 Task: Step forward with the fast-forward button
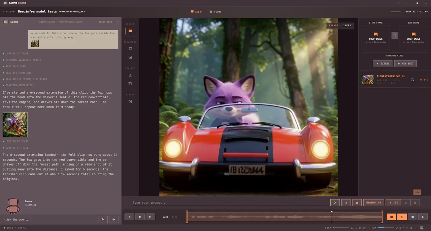tap(151, 217)
